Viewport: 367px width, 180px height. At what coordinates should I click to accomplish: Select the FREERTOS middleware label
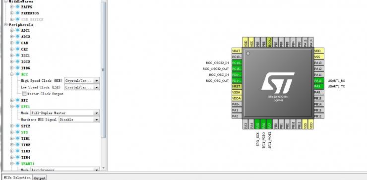(x=30, y=13)
